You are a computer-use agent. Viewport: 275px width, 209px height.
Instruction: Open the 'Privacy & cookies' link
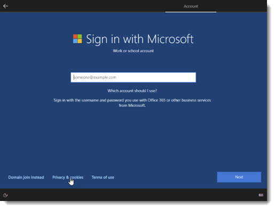(x=68, y=177)
